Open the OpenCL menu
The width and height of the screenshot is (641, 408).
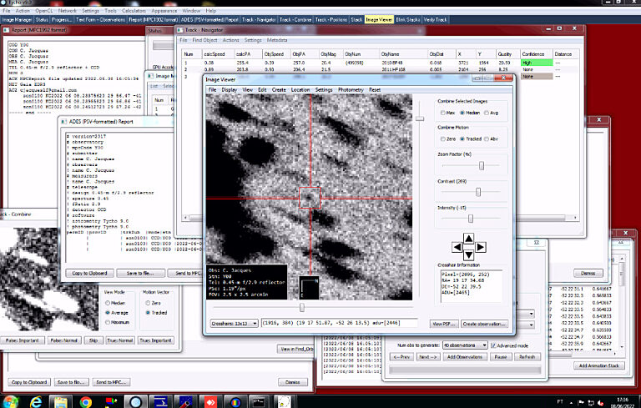(43, 11)
